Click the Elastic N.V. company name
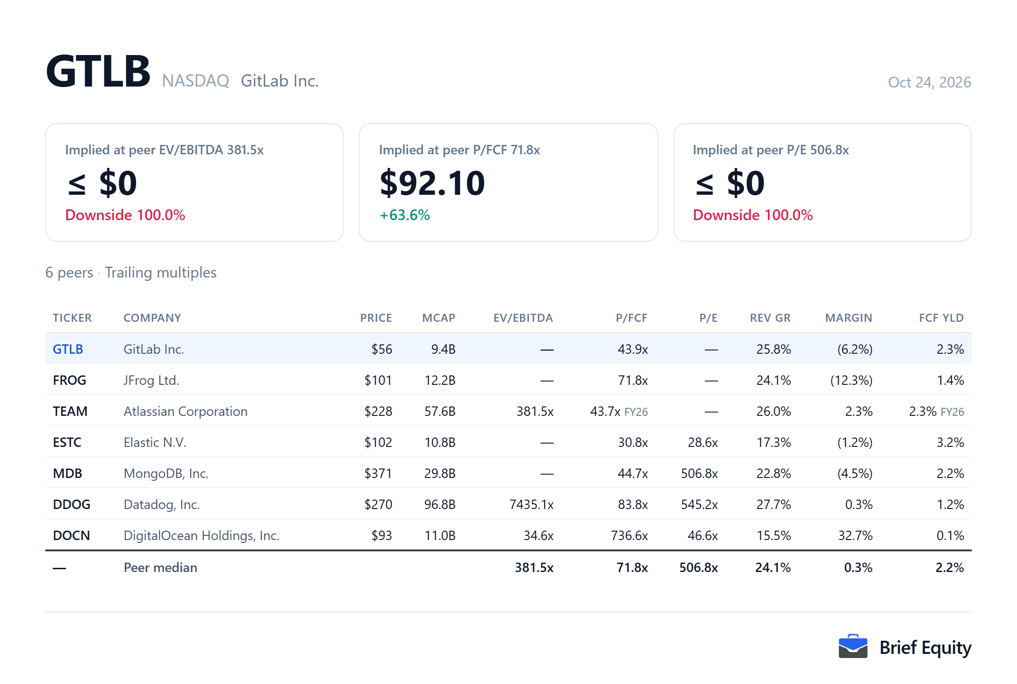1017x684 pixels. [x=155, y=442]
